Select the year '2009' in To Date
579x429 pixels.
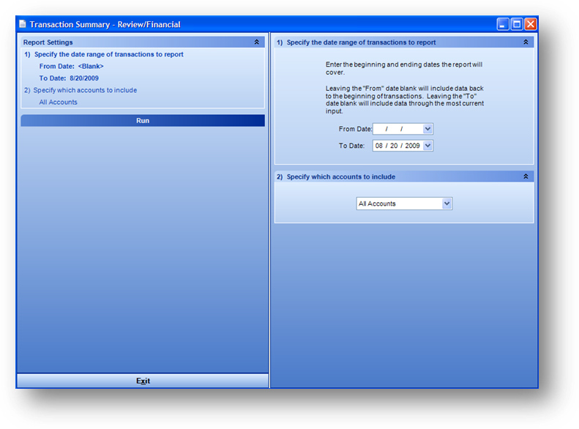point(411,146)
